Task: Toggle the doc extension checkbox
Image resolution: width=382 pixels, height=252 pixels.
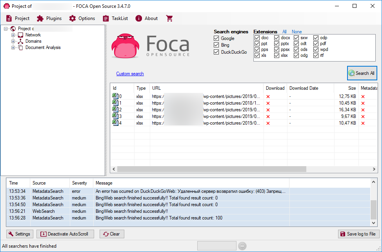Action: pos(257,38)
